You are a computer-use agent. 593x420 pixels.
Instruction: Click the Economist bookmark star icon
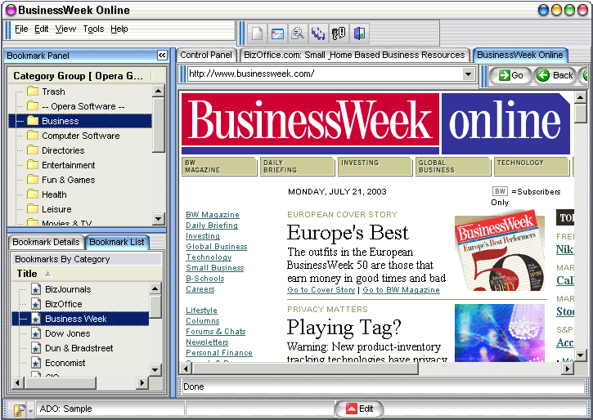[x=35, y=363]
